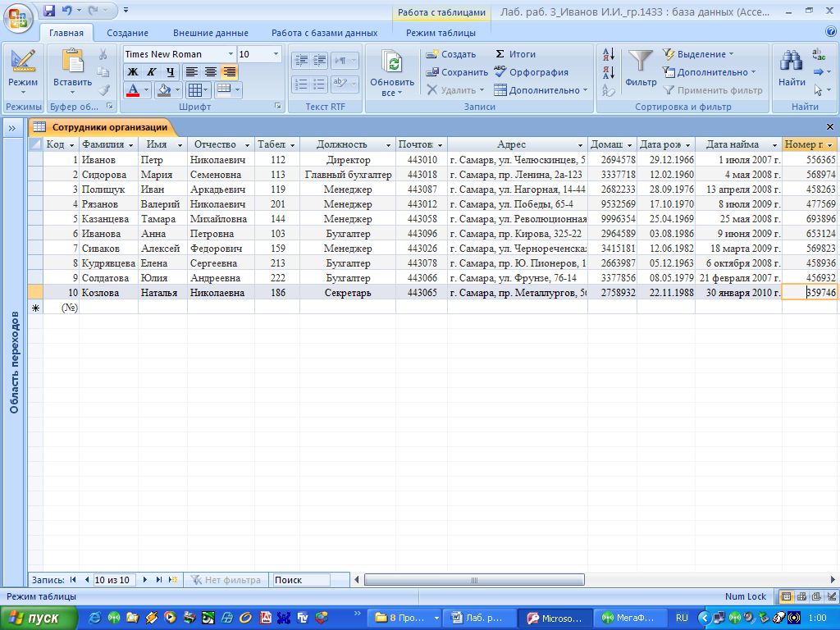Open the МегаФ... taskbar item
840x630 pixels.
[x=631, y=618]
